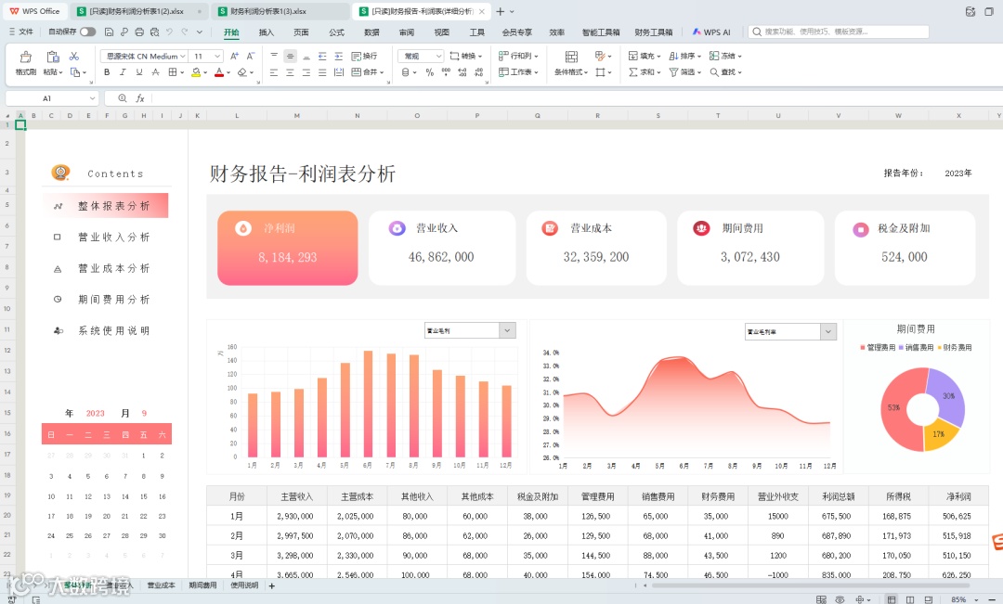
Task: Click the Paste (粘贴) clipboard icon
Action: click(x=52, y=57)
